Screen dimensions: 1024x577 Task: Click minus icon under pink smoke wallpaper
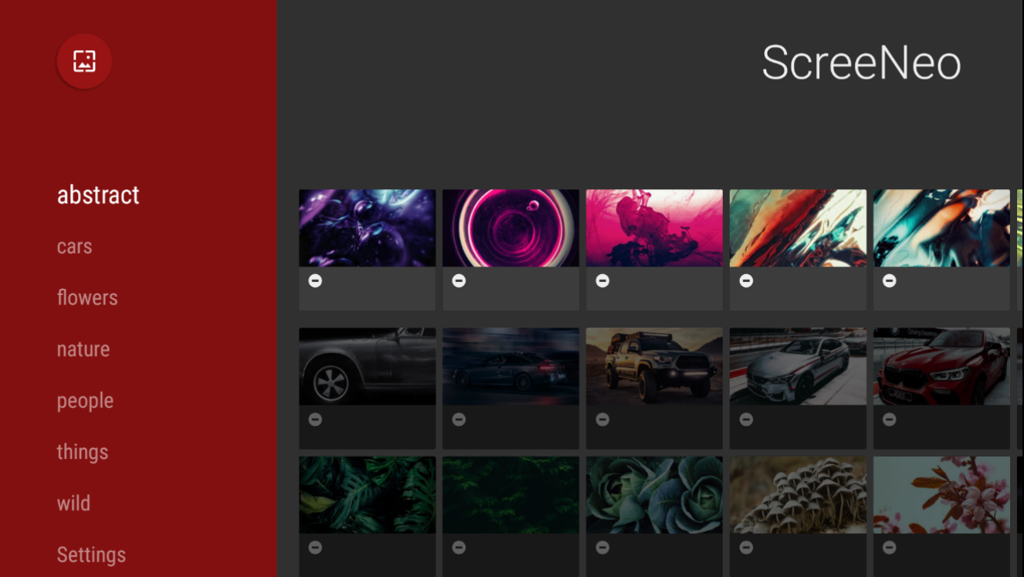tap(602, 281)
